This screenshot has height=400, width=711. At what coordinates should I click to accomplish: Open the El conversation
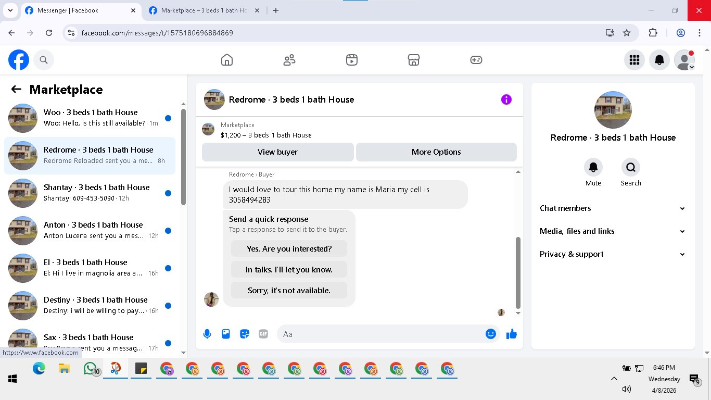tap(90, 268)
